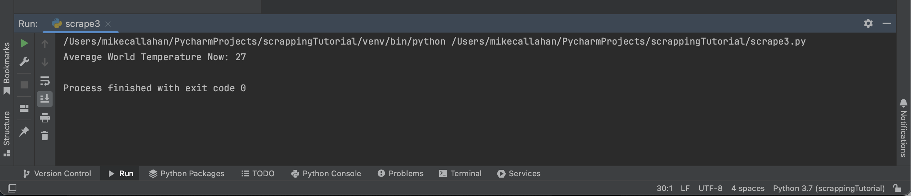Viewport: 911px width, 196px height.
Task: Switch to Python Console tab
Action: (326, 173)
